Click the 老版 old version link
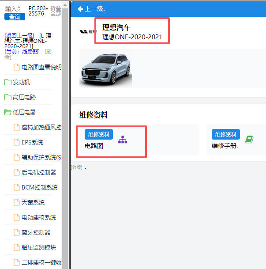This screenshot has height=269, width=266. tap(77, 167)
